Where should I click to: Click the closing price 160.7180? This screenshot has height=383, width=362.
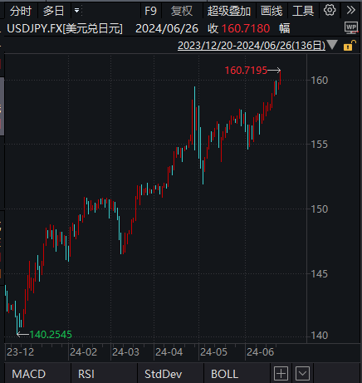point(246,28)
